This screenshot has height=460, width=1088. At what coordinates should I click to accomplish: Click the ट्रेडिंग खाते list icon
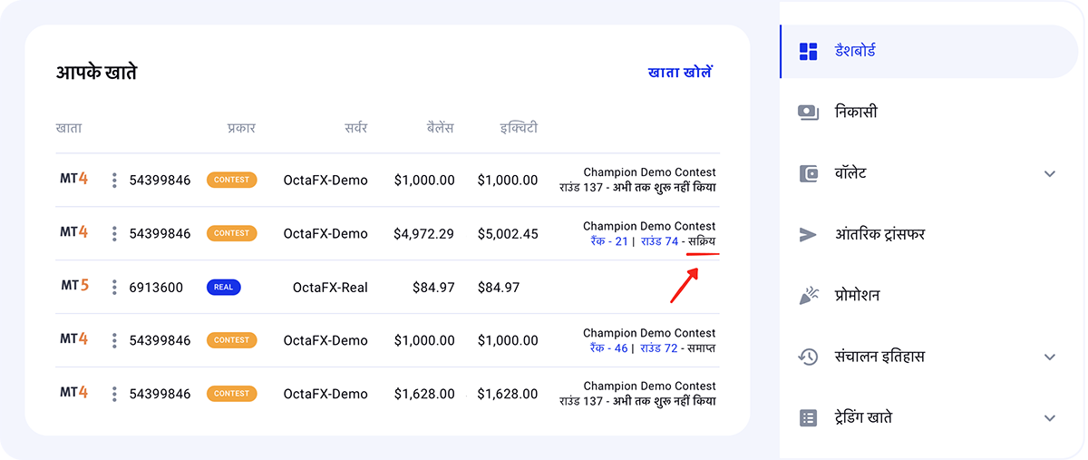click(x=808, y=417)
